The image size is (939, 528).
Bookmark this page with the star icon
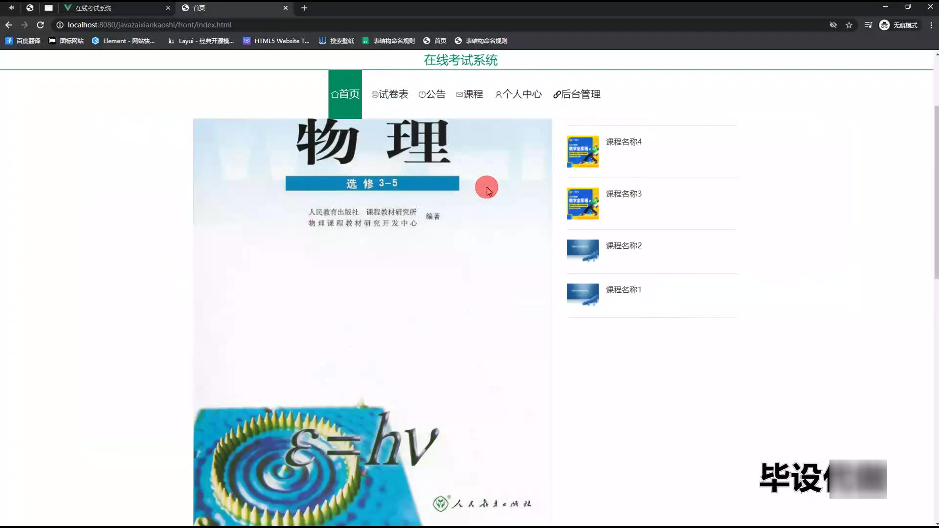coord(849,25)
